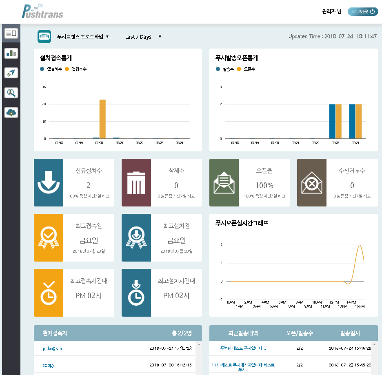The height and width of the screenshot is (375, 382).
Task: Click the 2018-07-24 15:46:28 send time
Action: point(350,348)
